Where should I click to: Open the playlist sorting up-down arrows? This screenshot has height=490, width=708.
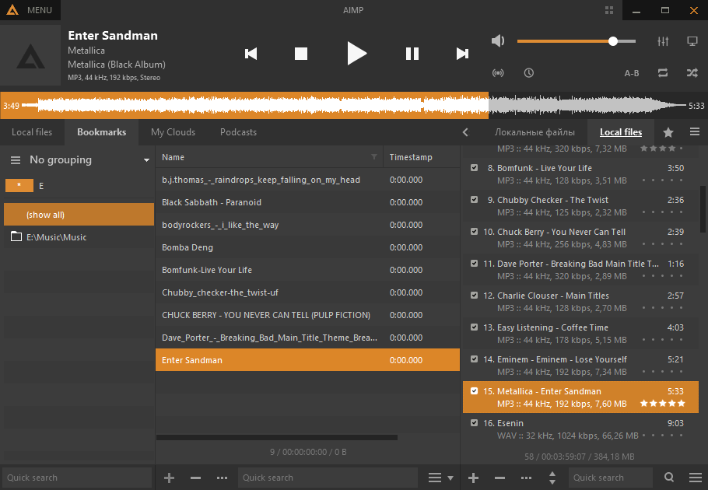[x=552, y=478]
